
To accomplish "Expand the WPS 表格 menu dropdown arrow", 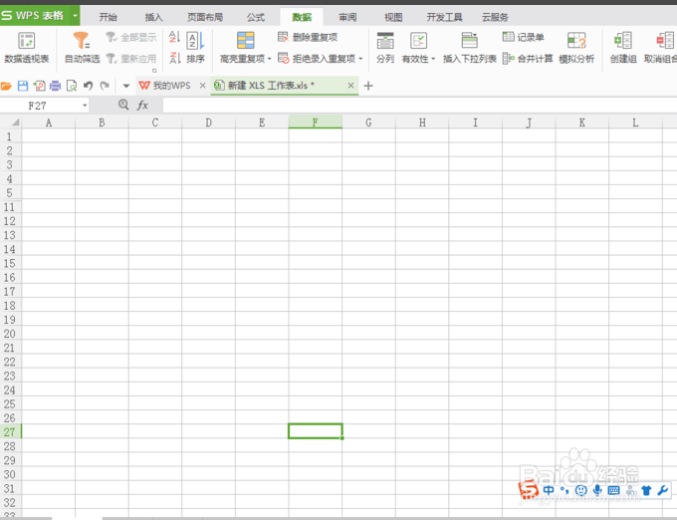I will [75, 16].
